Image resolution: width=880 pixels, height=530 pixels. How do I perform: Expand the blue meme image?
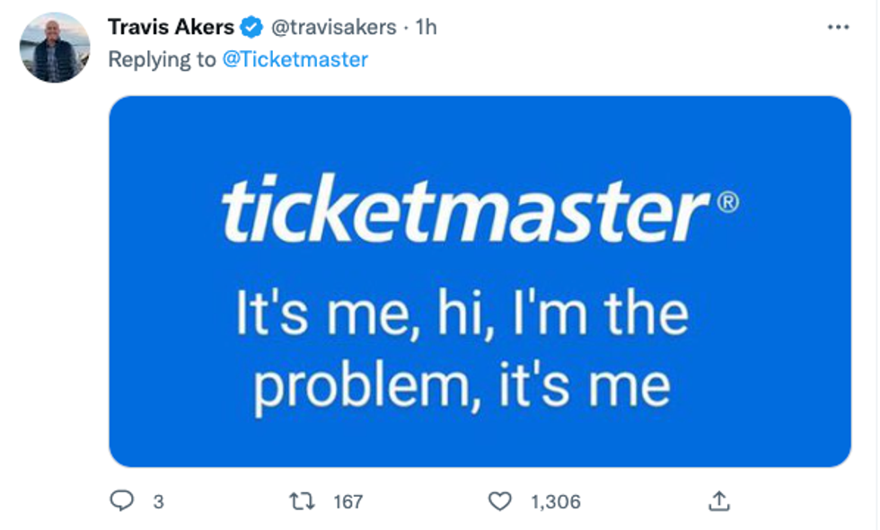pyautogui.click(x=480, y=431)
